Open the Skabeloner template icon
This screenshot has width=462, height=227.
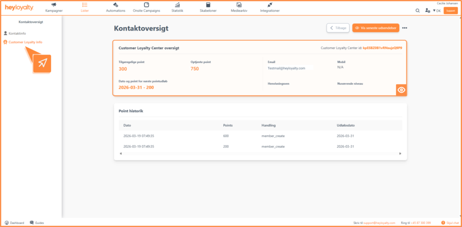(208, 5)
